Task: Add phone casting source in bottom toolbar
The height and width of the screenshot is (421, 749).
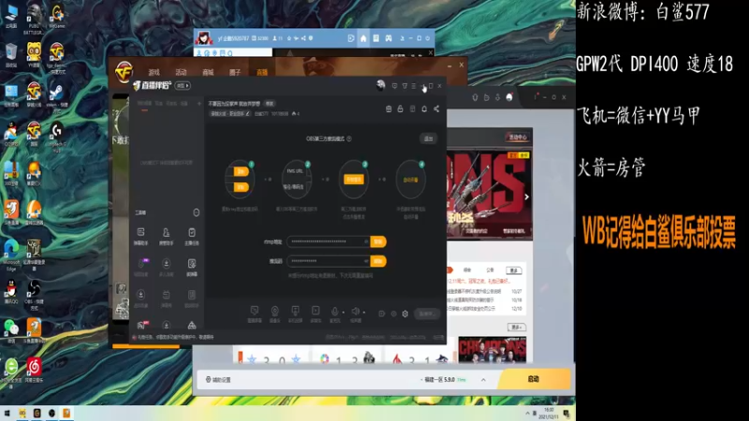Action: click(x=295, y=313)
